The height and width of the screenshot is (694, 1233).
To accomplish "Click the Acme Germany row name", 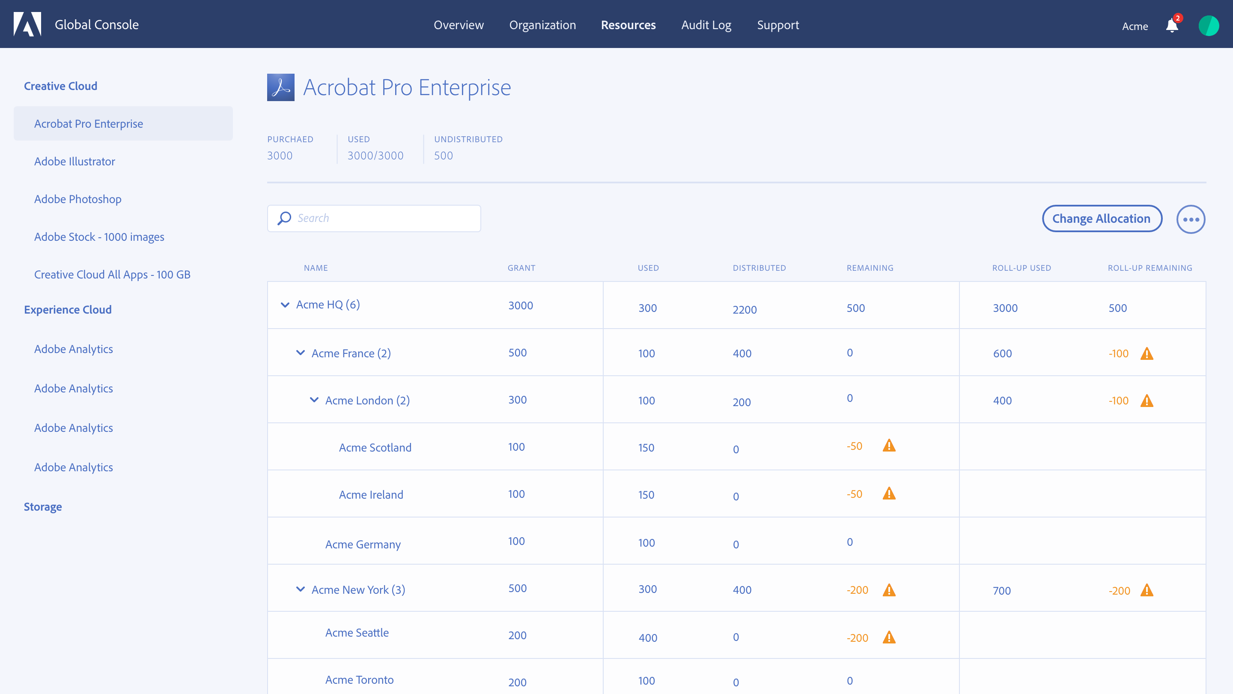I will (x=363, y=544).
